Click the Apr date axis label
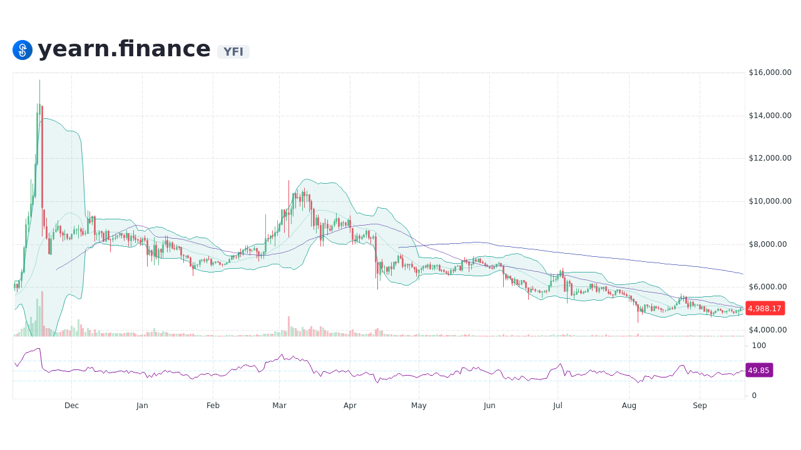The height and width of the screenshot is (450, 801). click(350, 406)
